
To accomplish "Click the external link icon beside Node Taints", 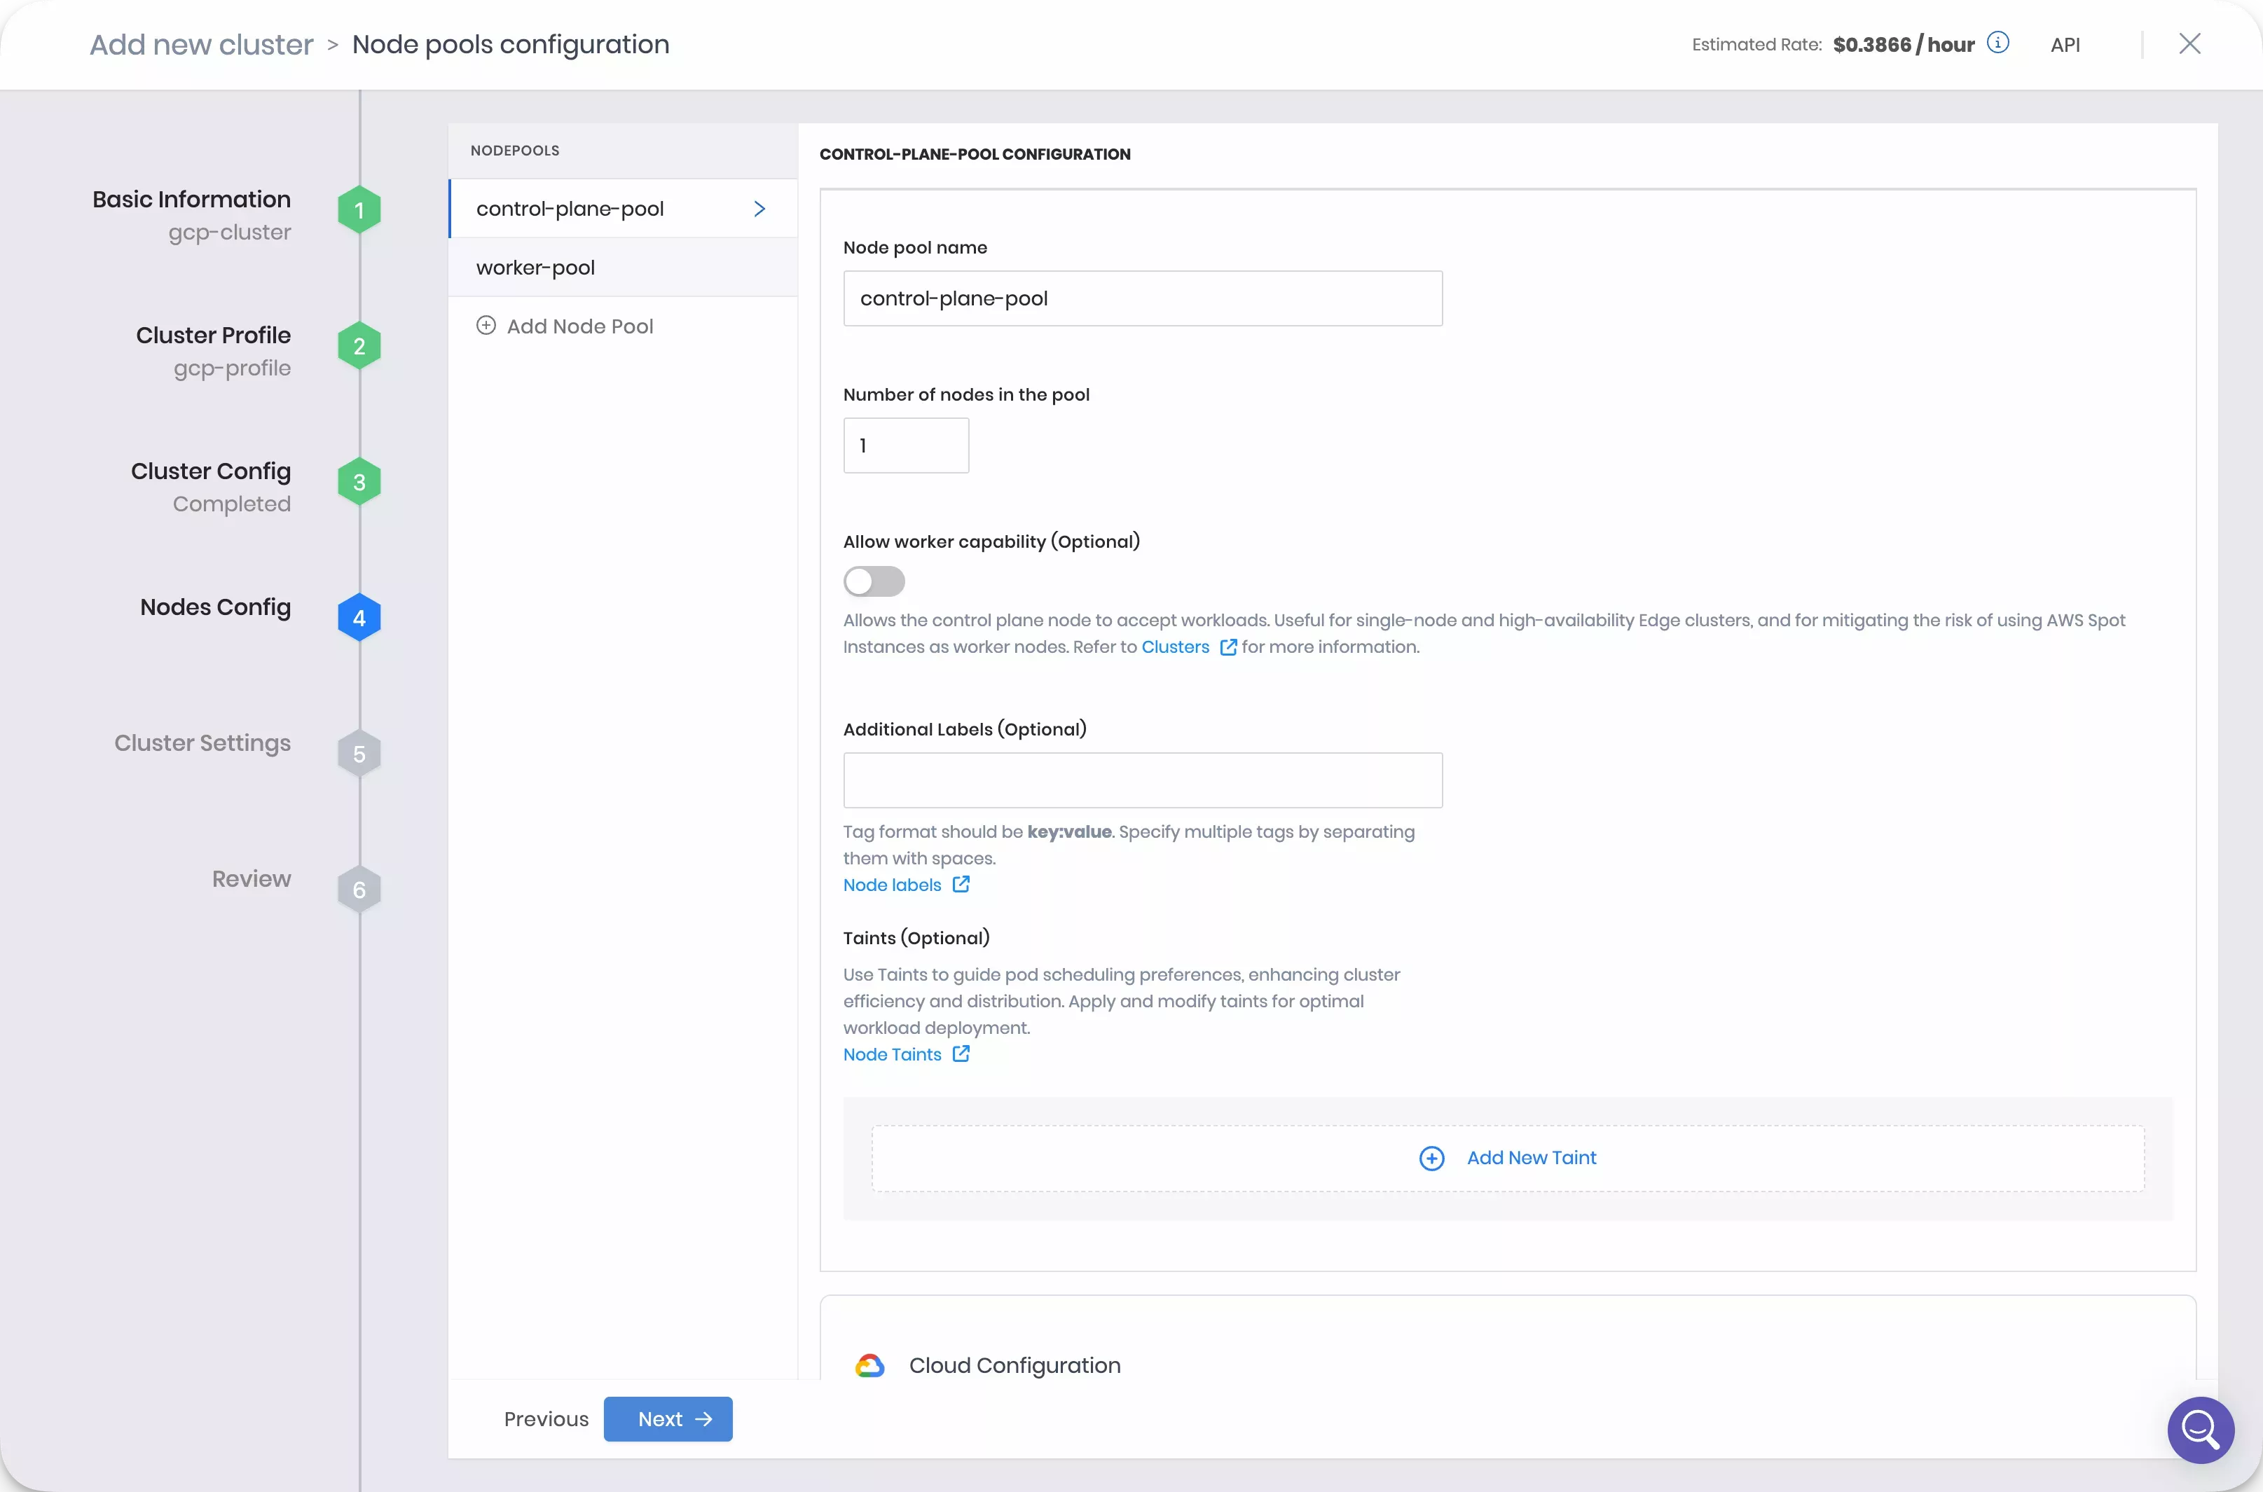I will (961, 1054).
